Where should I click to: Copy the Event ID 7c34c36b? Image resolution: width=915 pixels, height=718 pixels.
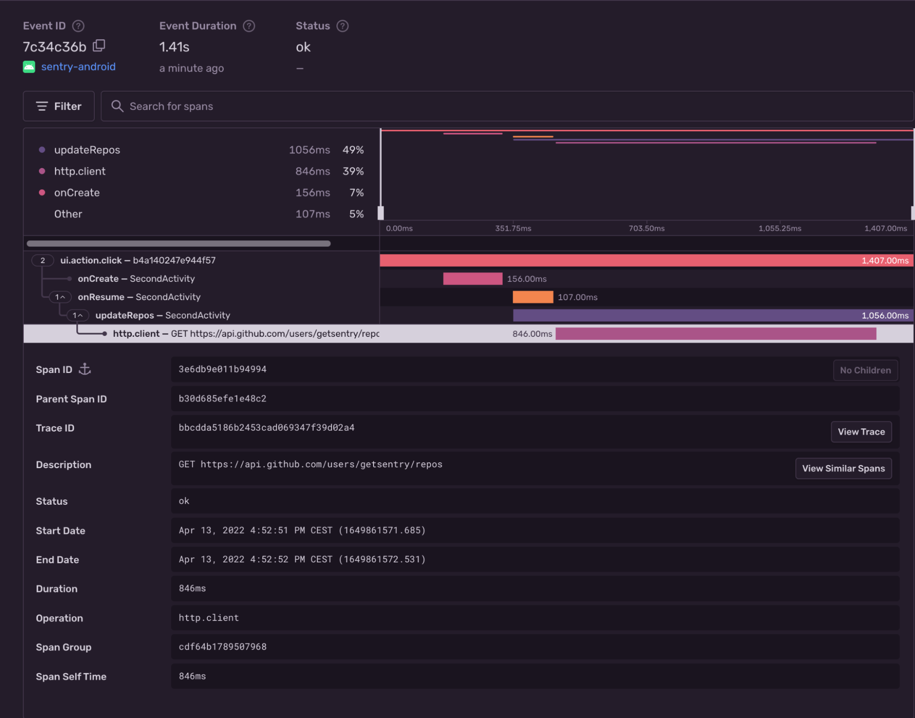pyautogui.click(x=99, y=46)
